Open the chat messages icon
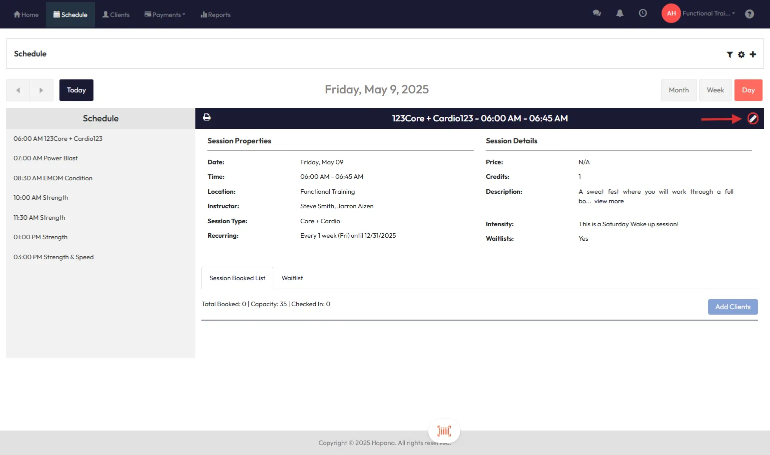The image size is (770, 455). tap(597, 13)
